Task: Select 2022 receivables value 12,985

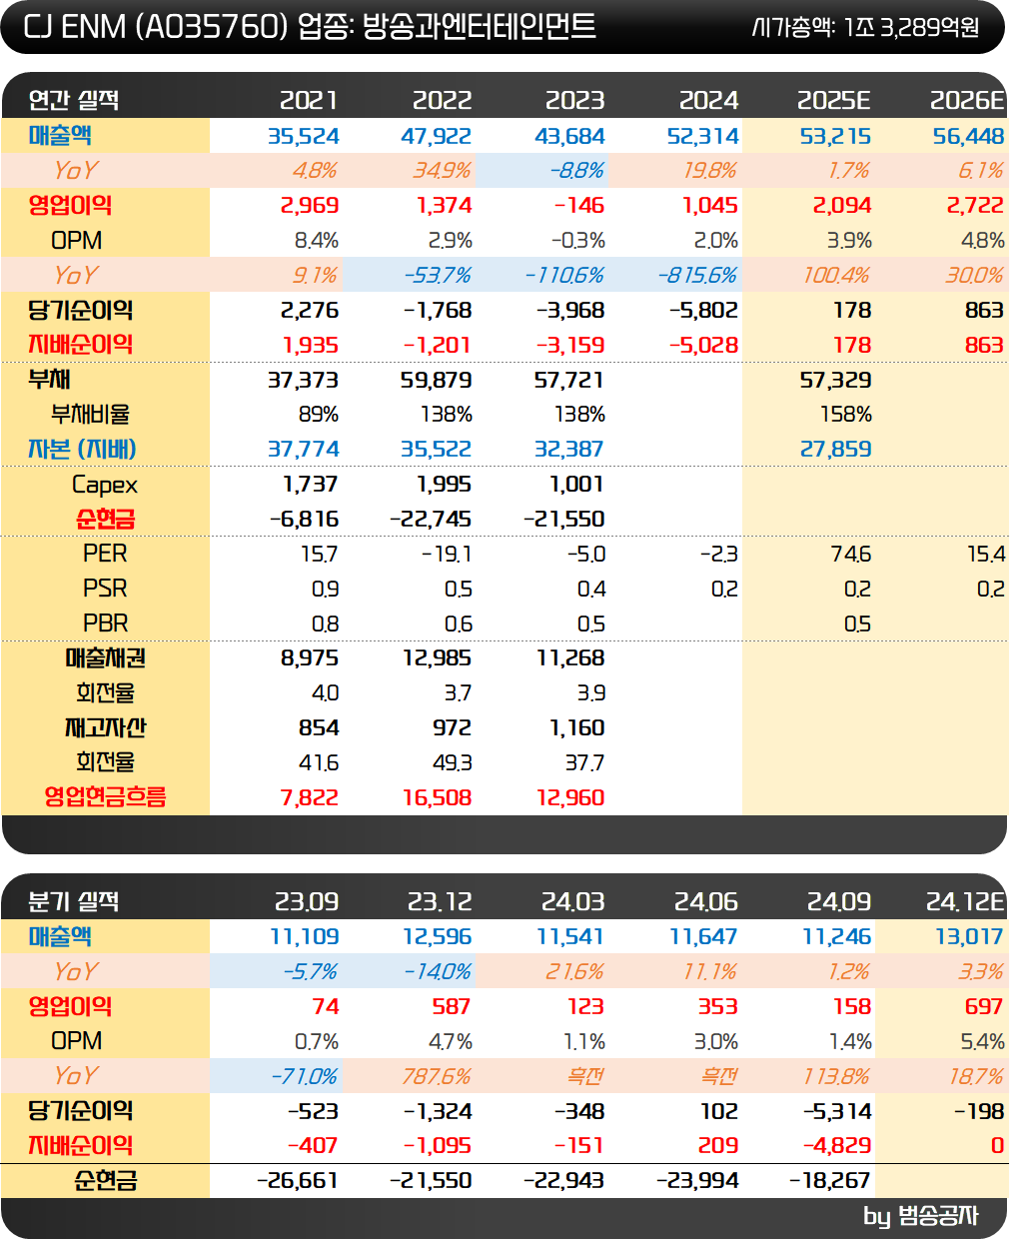Action: point(438,658)
